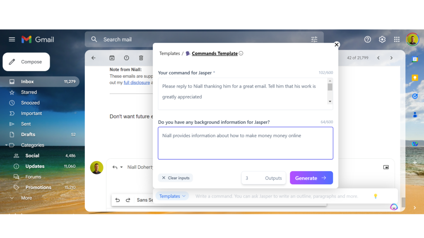
Task: Open Gmail settings gear
Action: pyautogui.click(x=382, y=39)
